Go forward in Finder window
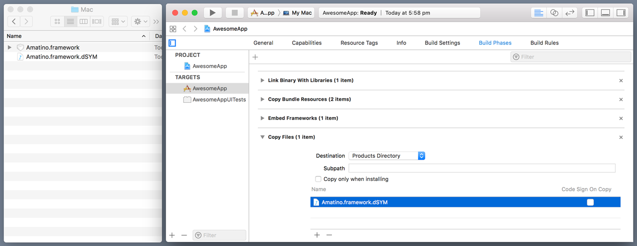The height and width of the screenshot is (246, 637). pos(26,22)
